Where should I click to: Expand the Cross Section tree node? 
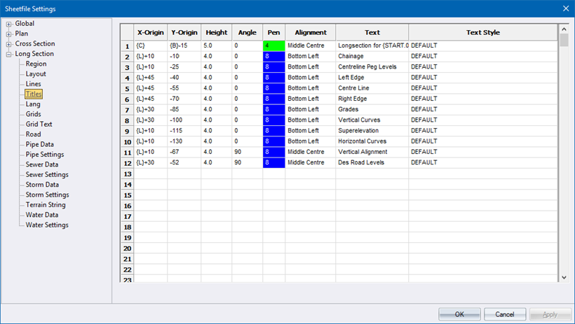pyautogui.click(x=9, y=43)
